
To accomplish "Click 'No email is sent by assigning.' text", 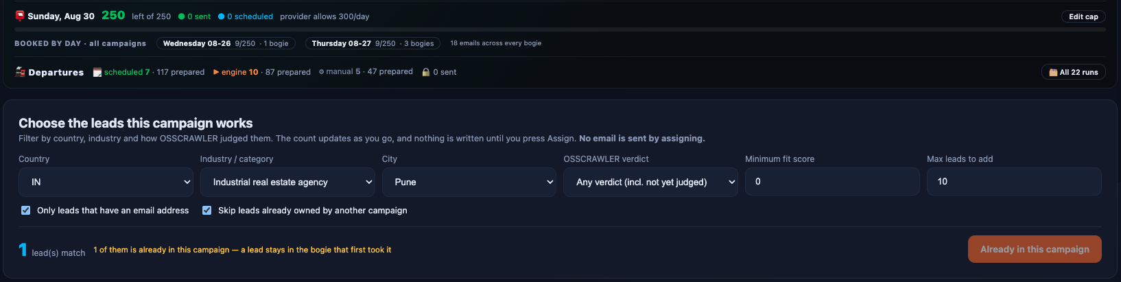I will [x=641, y=139].
